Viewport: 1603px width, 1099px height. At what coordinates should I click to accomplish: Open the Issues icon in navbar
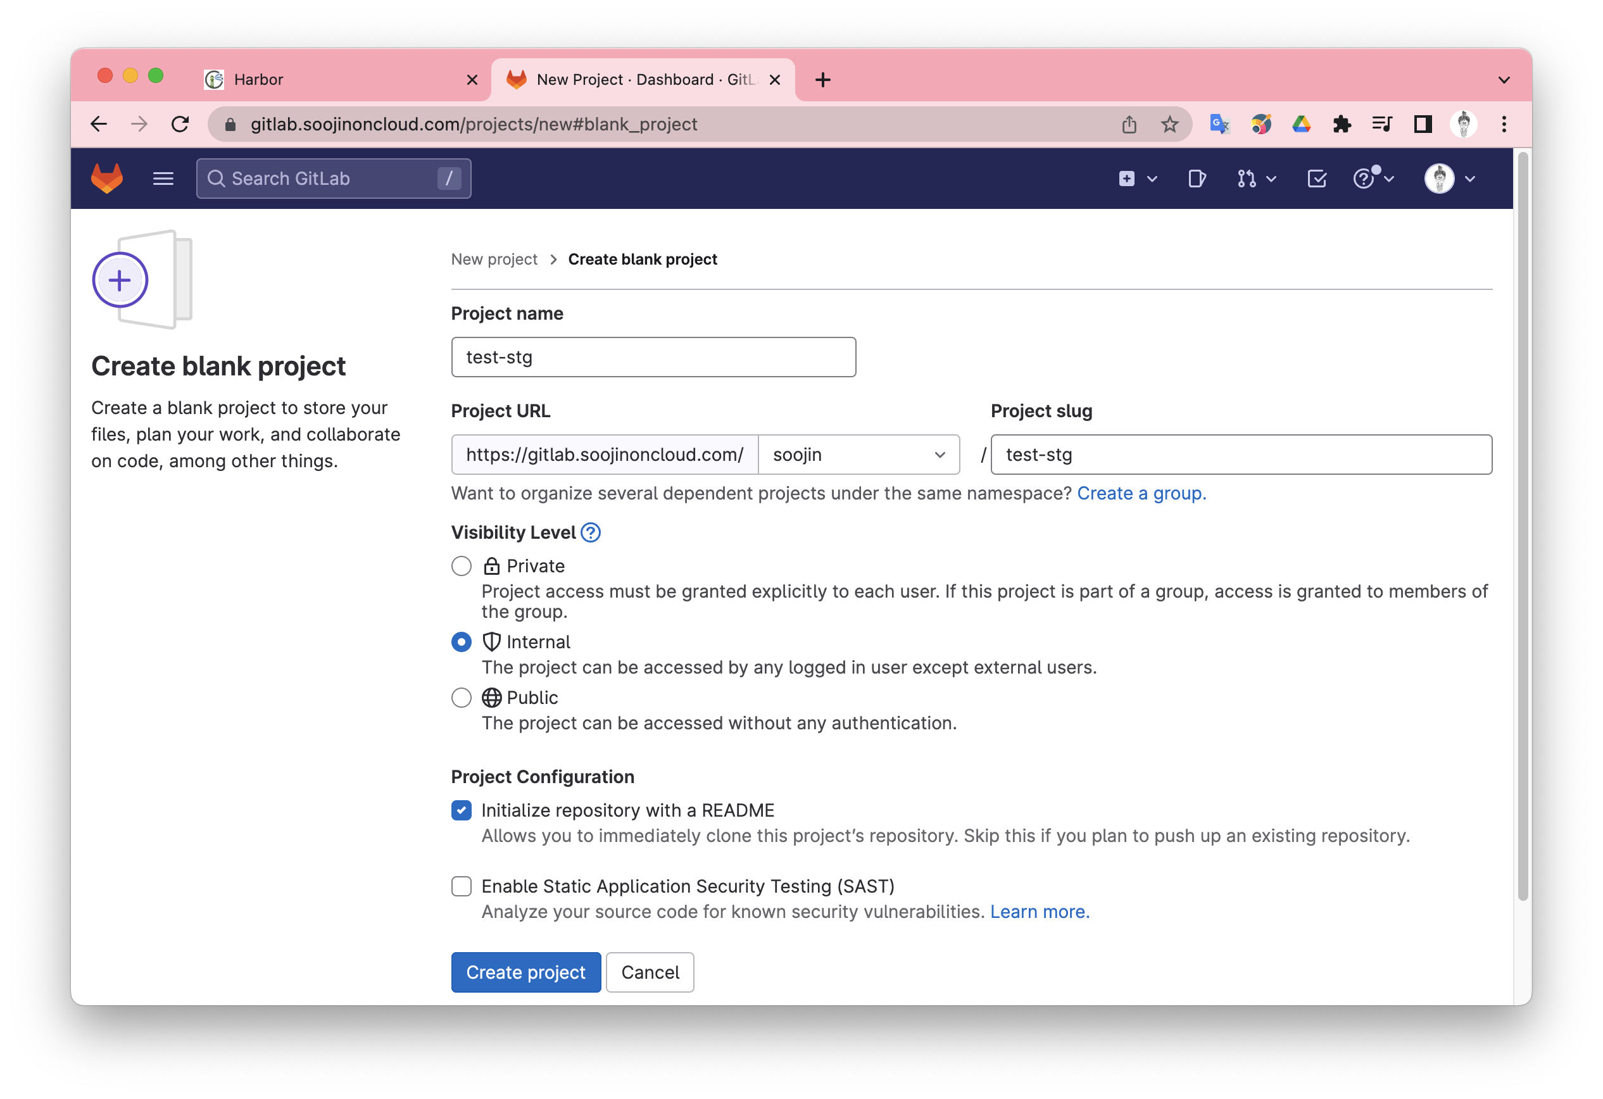point(1197,179)
